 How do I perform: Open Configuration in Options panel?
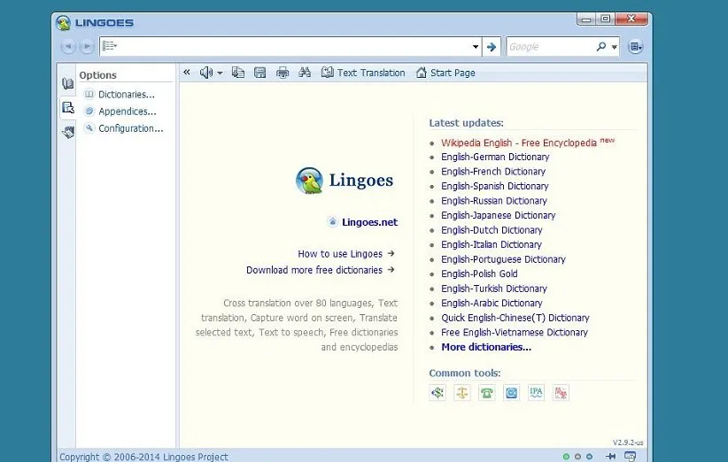pyautogui.click(x=130, y=128)
